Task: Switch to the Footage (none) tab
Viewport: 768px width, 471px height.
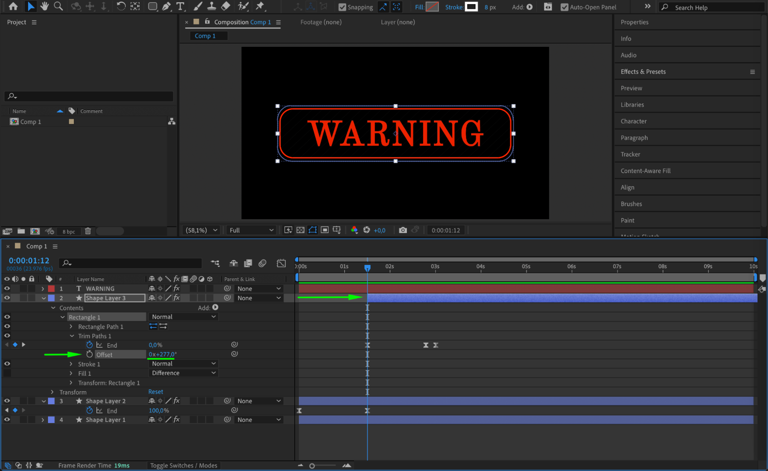Action: tap(321, 22)
